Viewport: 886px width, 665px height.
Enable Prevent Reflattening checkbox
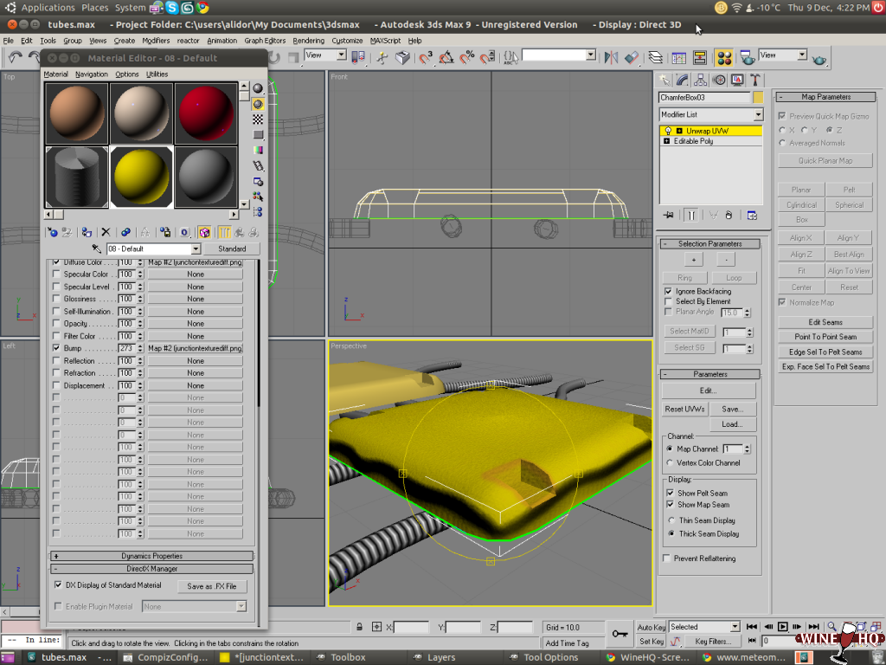[x=667, y=558]
